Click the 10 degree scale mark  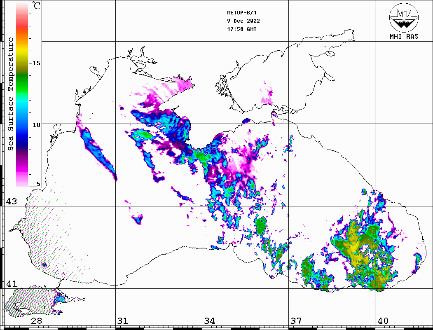(37, 124)
